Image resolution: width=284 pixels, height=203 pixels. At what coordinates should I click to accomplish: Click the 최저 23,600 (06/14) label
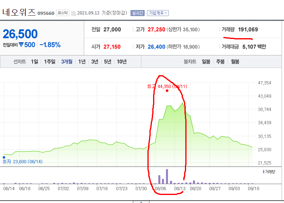pyautogui.click(x=23, y=162)
